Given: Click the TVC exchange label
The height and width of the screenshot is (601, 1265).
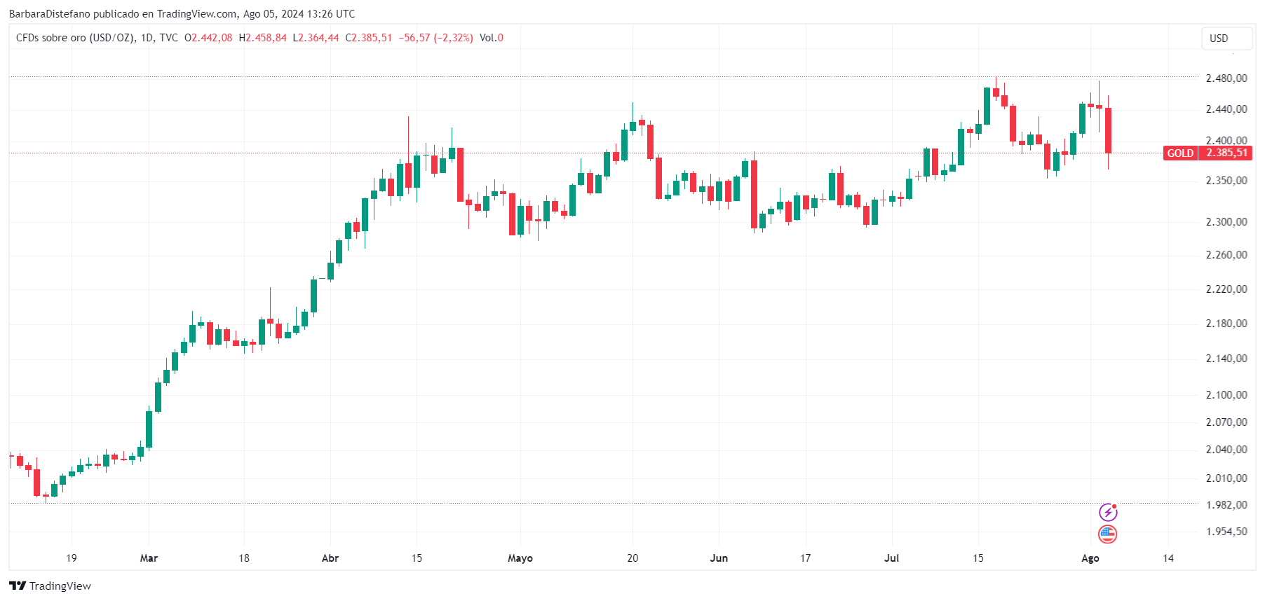Looking at the screenshot, I should (x=168, y=38).
